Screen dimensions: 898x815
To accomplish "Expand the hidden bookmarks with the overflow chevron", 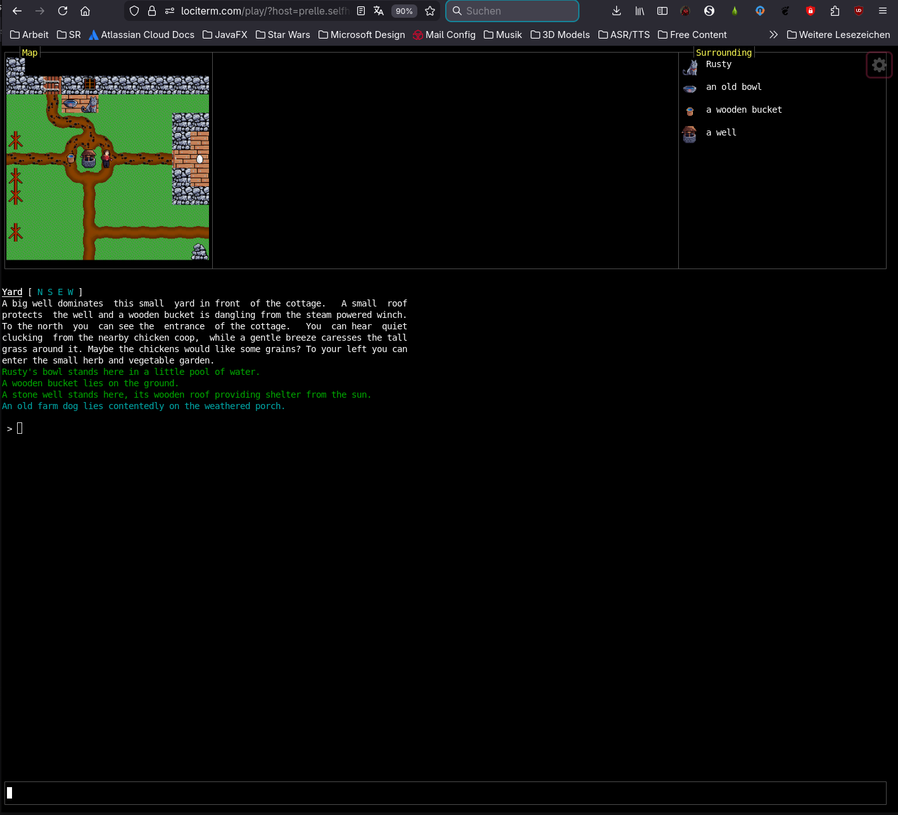I will coord(773,35).
